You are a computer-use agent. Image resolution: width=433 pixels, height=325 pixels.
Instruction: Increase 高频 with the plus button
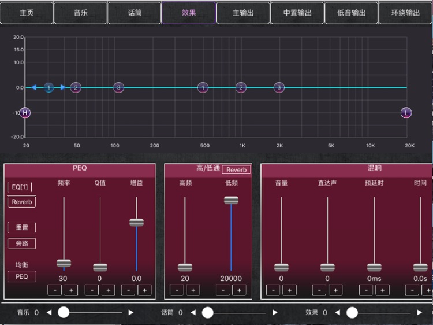[x=193, y=290]
